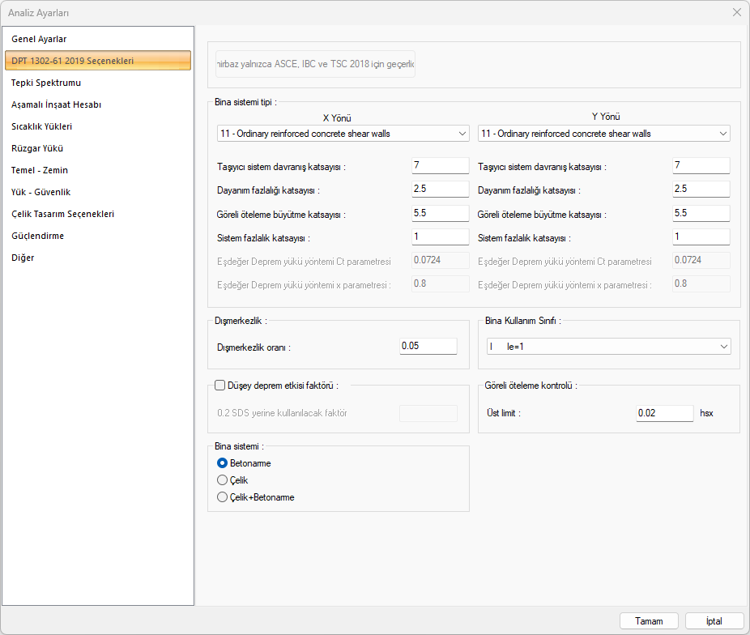Image resolution: width=750 pixels, height=635 pixels.
Task: Click X direction Dayanım fazlalığı katsayısı field
Action: [x=440, y=190]
